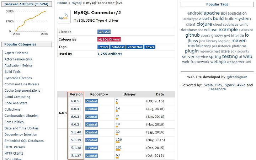Select the webapp popular tag

click(x=218, y=62)
